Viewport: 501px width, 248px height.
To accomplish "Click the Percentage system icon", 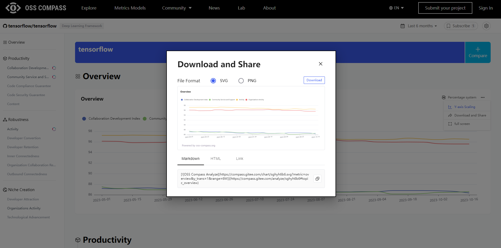I will [444, 97].
